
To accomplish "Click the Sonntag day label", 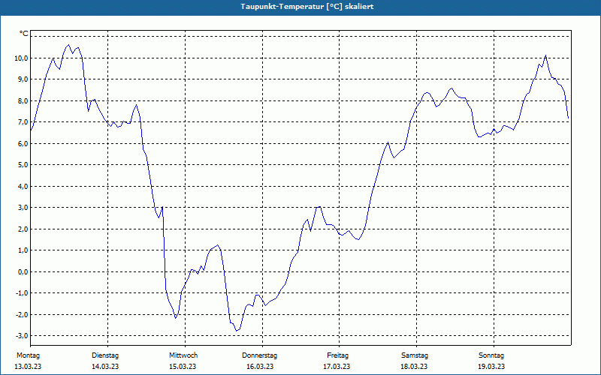I will tap(491, 355).
